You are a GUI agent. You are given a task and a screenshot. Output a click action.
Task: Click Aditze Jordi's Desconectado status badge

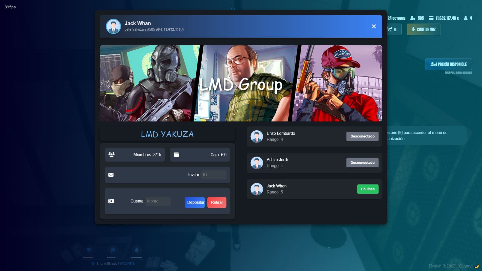click(x=362, y=163)
